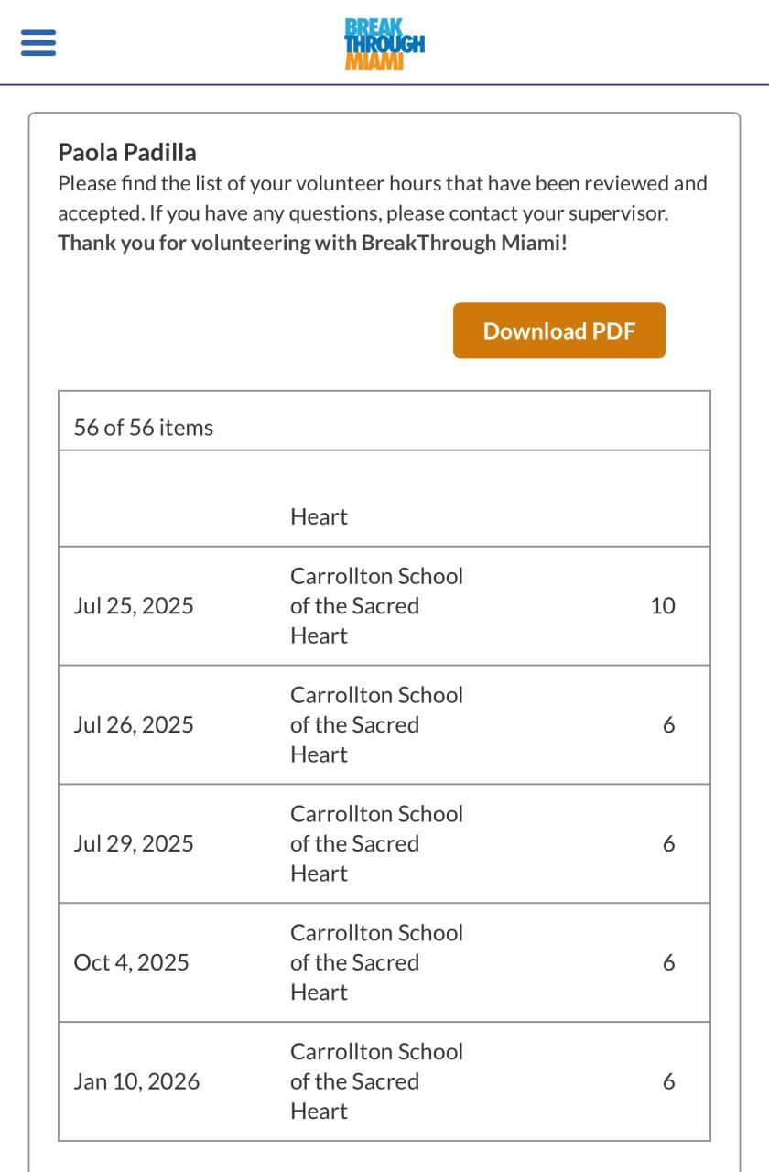The width and height of the screenshot is (769, 1172).
Task: Click the 6 hours value for Jul 26
Action: pyautogui.click(x=668, y=725)
